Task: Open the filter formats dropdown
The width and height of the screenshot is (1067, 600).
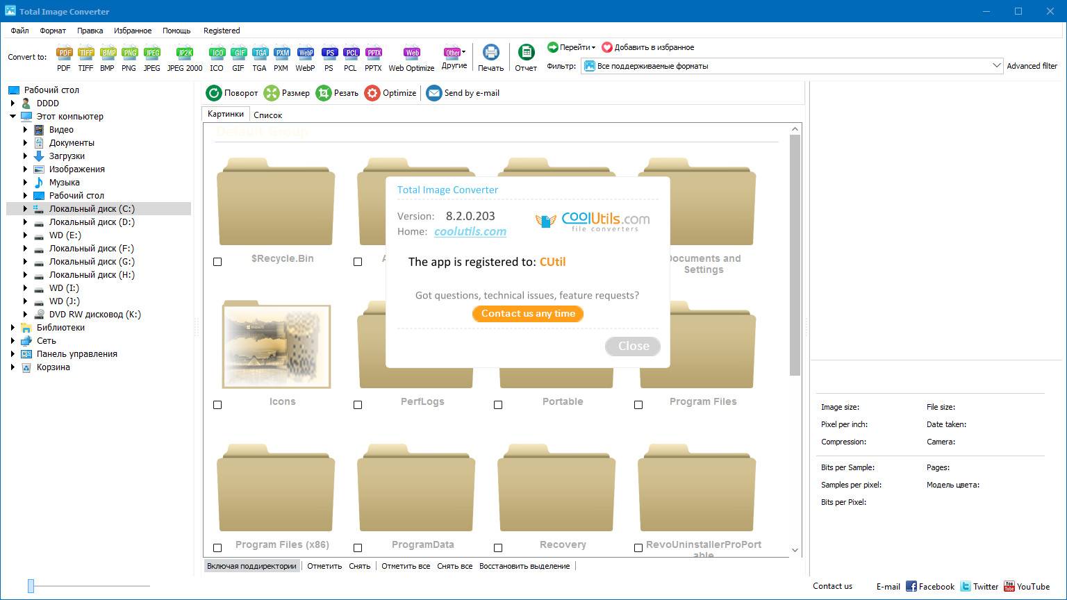Action: click(x=996, y=66)
